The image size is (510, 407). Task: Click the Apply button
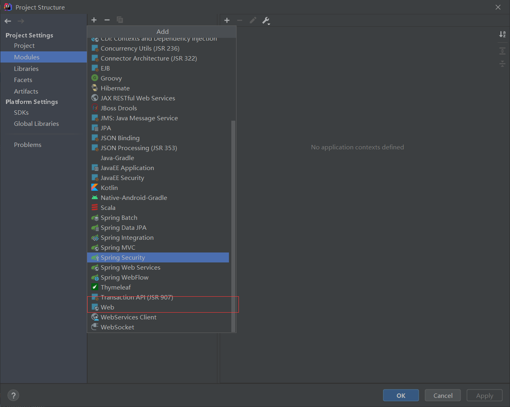point(485,395)
